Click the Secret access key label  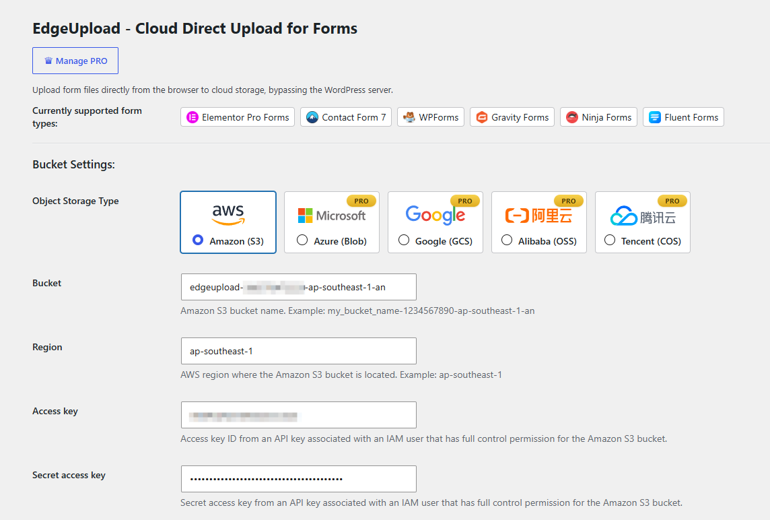pos(69,475)
